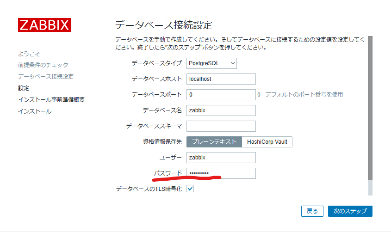Click the database name field with zabbix
Screen dimensions: 391x232
point(221,110)
